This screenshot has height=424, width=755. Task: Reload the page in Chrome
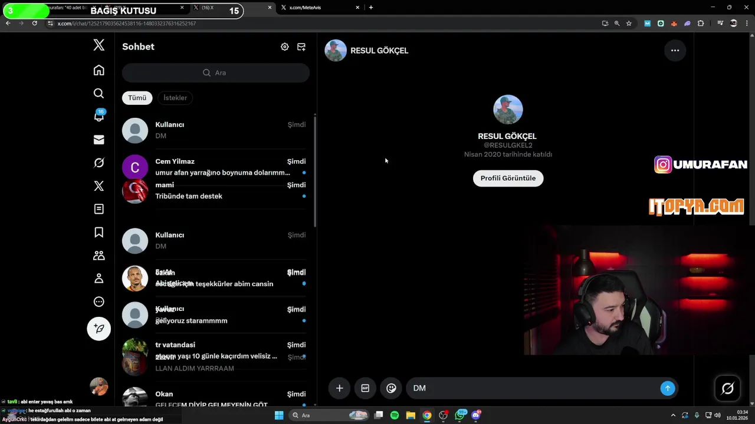point(35,23)
